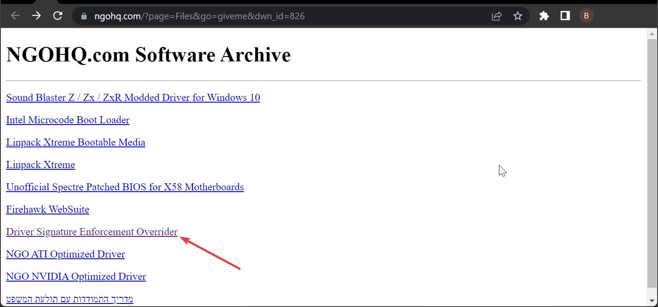Toggle the browser side panel
The width and height of the screenshot is (658, 307).
565,16
